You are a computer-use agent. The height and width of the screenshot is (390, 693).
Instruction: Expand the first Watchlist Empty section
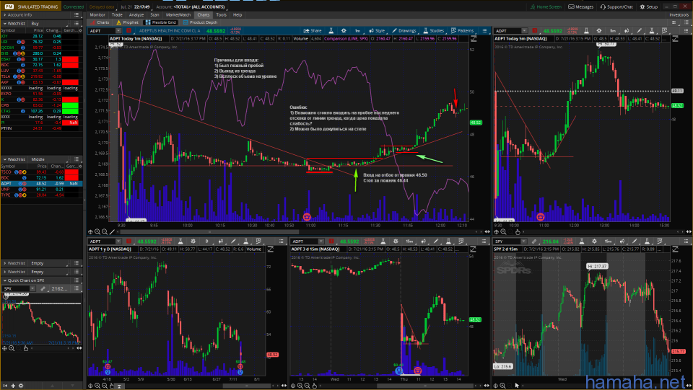pos(5,263)
